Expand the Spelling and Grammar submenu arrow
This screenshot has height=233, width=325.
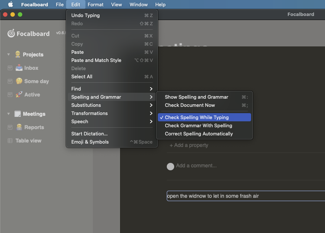pos(151,97)
